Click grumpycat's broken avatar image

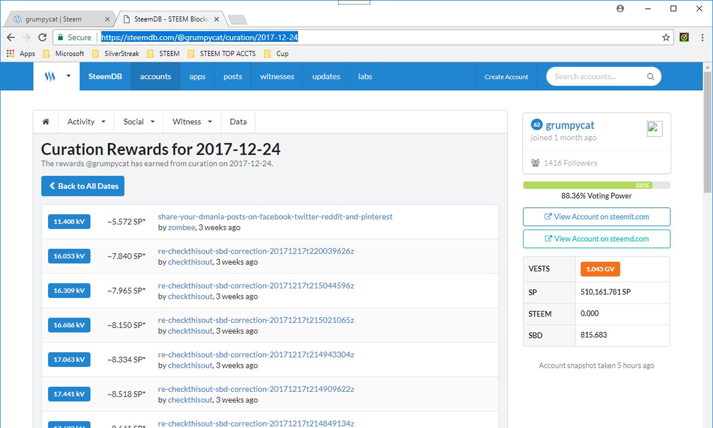click(x=654, y=128)
